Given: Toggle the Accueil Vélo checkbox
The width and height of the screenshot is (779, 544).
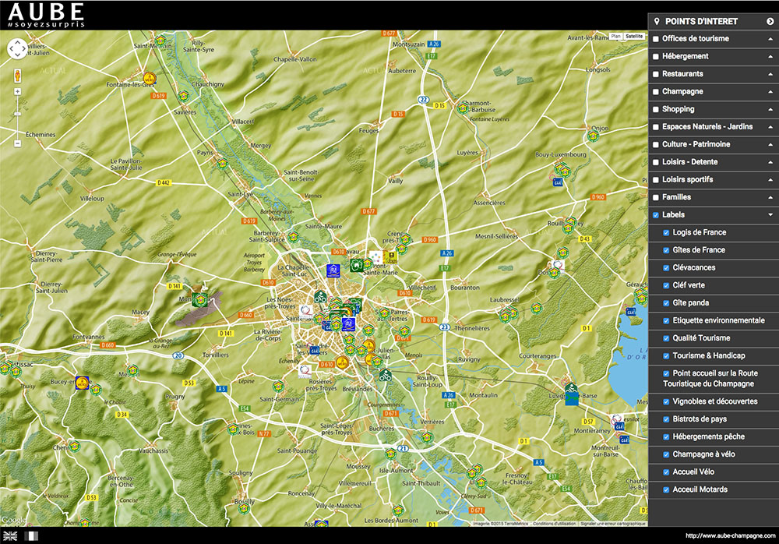Looking at the screenshot, I should (x=666, y=472).
